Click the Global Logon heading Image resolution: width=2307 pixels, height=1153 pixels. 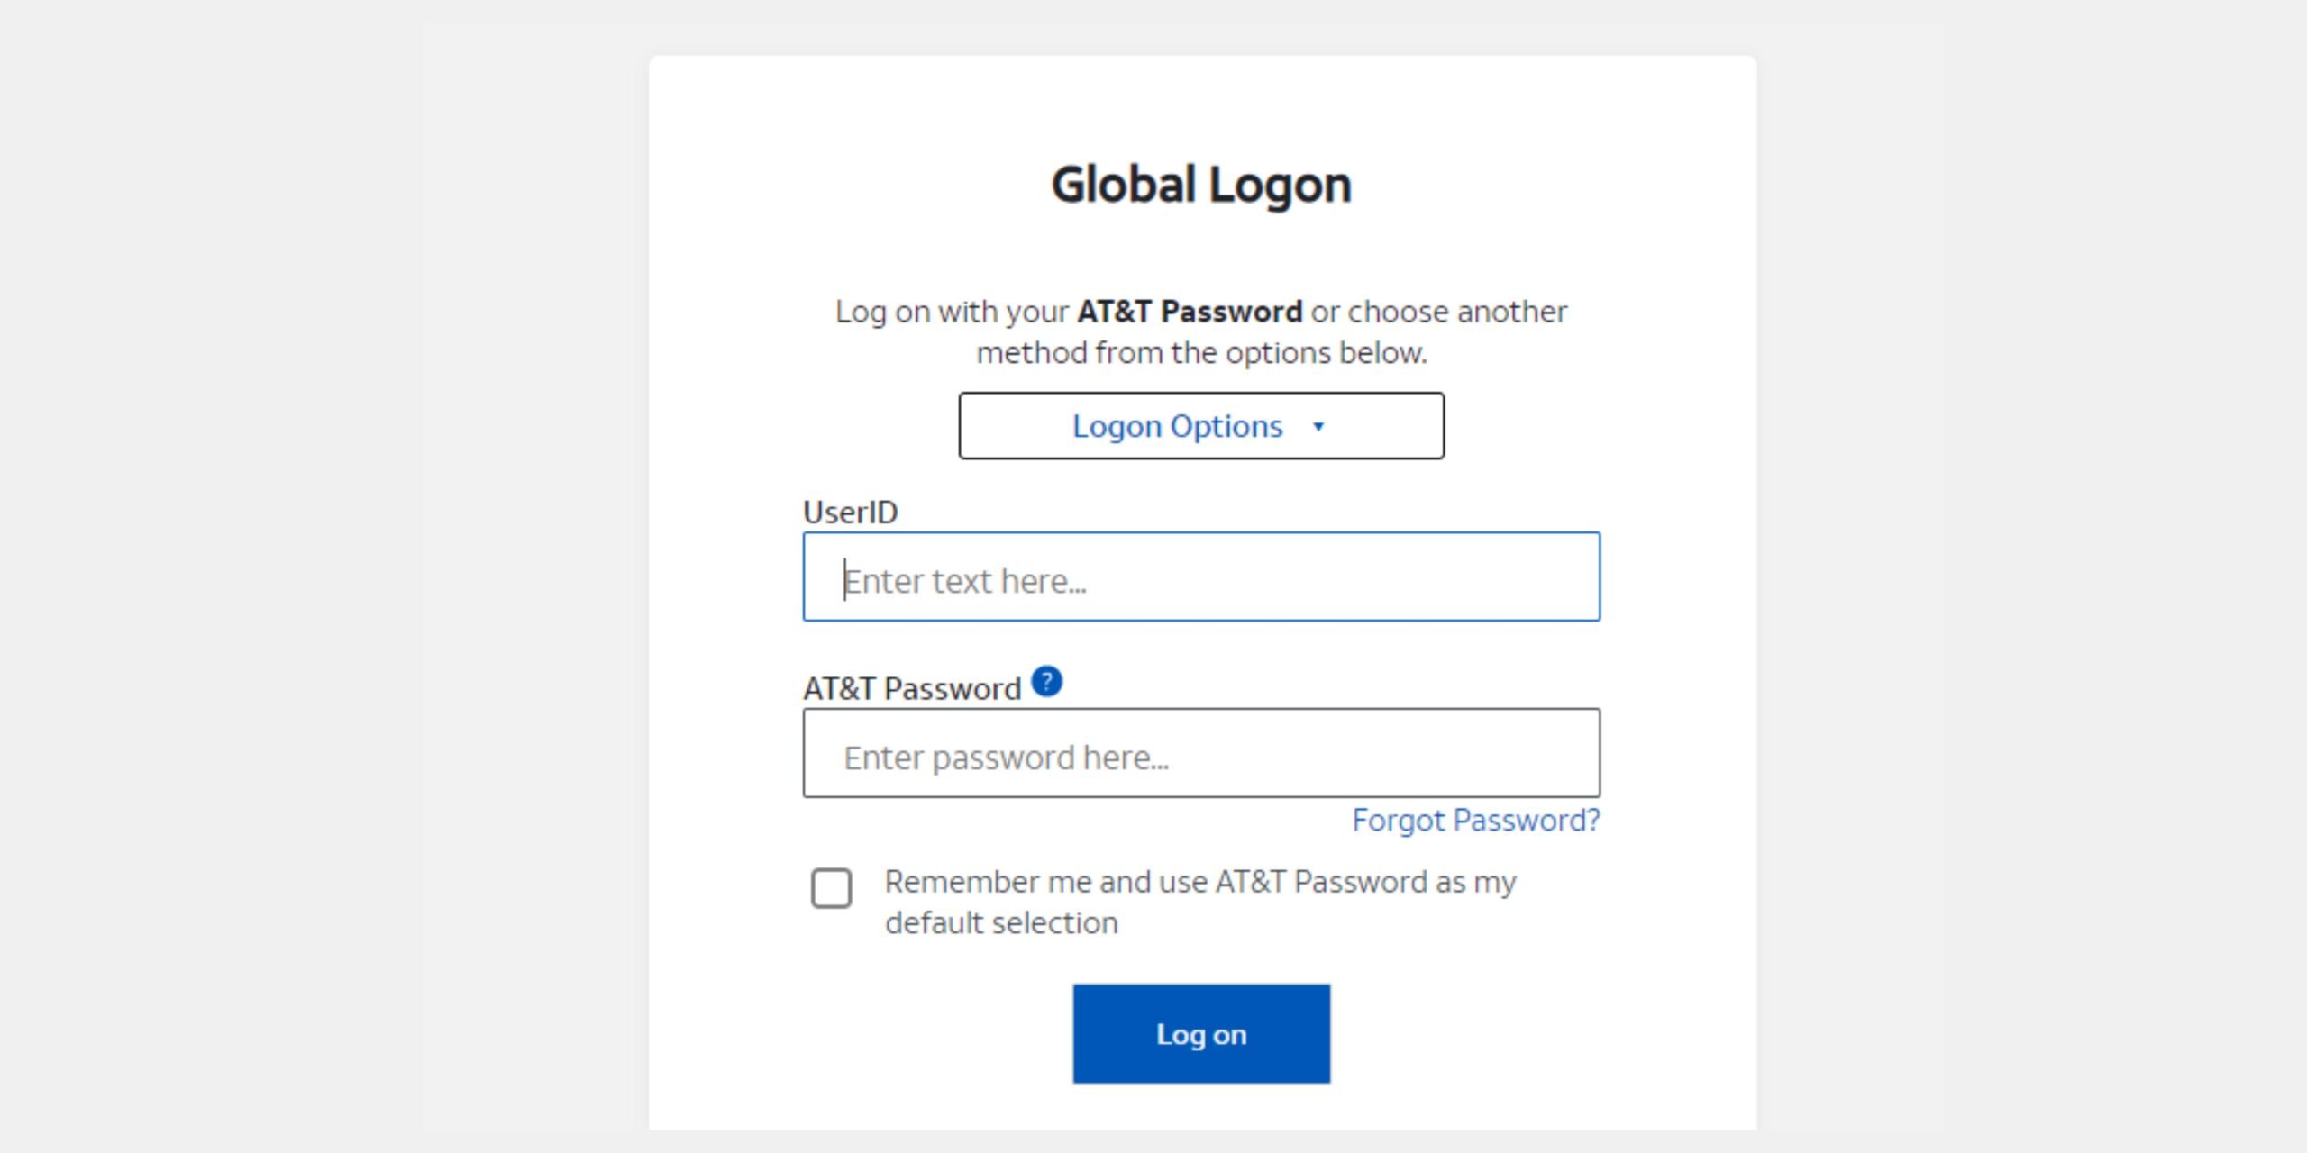pyautogui.click(x=1201, y=186)
